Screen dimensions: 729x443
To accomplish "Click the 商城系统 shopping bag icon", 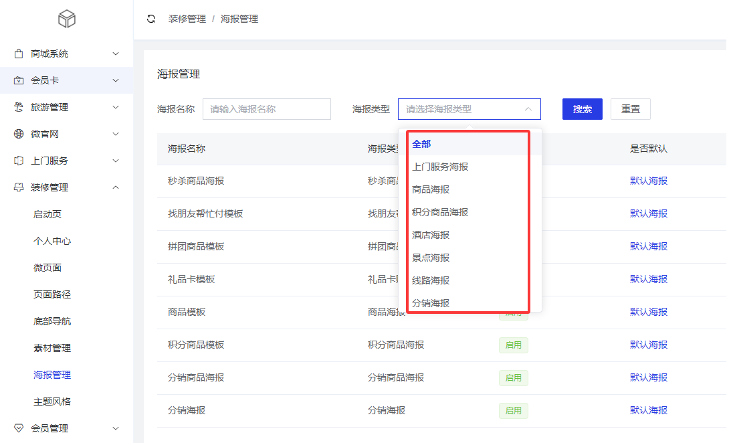I will (x=19, y=54).
